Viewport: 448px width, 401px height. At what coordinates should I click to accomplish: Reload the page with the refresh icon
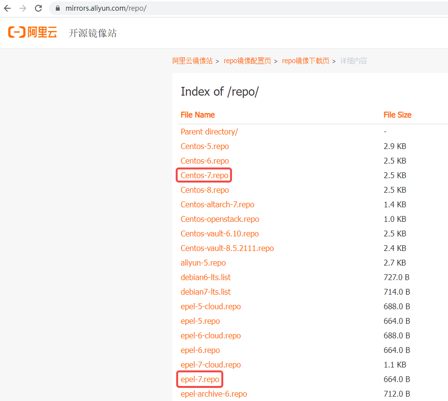(x=38, y=8)
